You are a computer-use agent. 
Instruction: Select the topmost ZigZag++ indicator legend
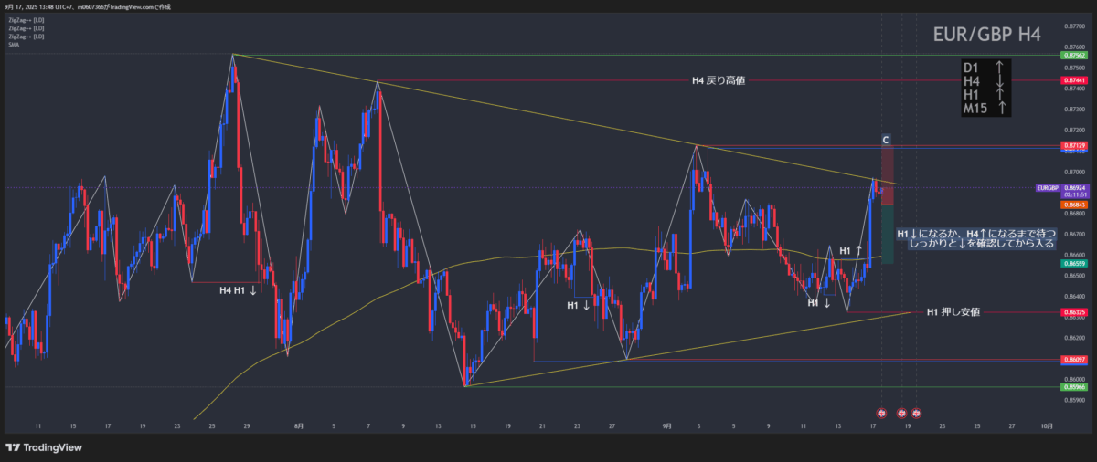point(26,20)
